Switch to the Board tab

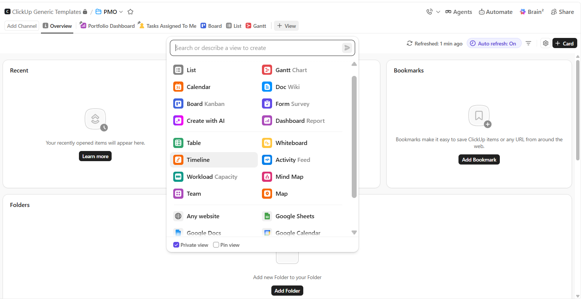click(x=211, y=26)
